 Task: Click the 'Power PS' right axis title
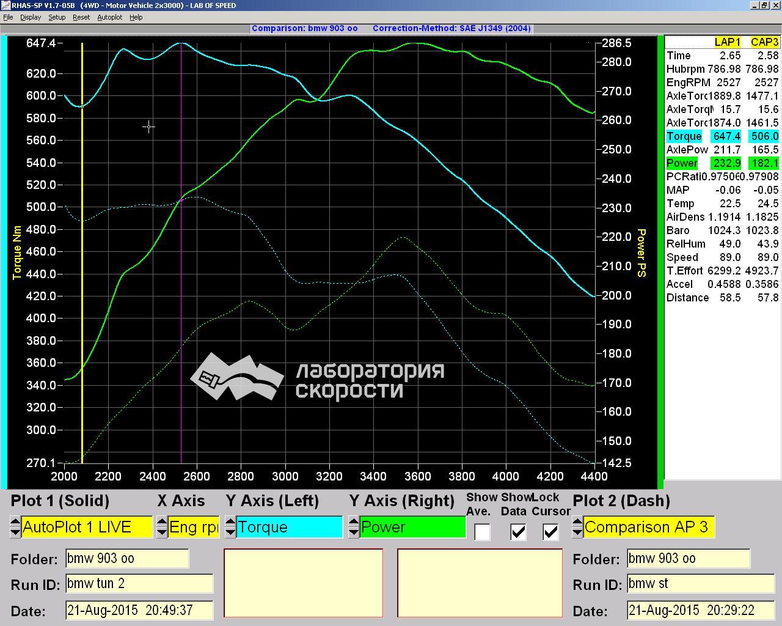[641, 252]
